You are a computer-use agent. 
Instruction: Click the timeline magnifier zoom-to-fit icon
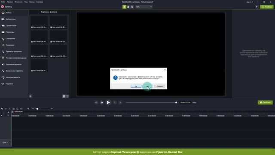[28, 109]
